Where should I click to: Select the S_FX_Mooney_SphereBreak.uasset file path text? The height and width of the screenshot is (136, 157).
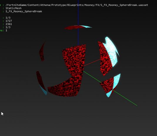pos(77,5)
